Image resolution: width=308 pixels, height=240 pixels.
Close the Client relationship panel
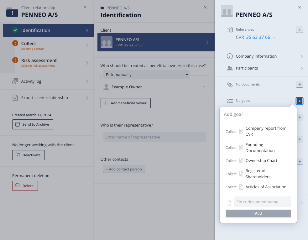tap(85, 7)
